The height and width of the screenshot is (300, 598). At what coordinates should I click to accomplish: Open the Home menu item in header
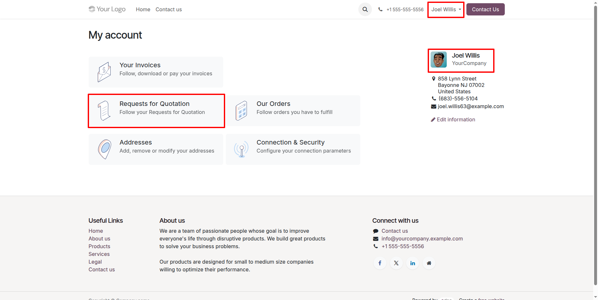click(x=143, y=10)
